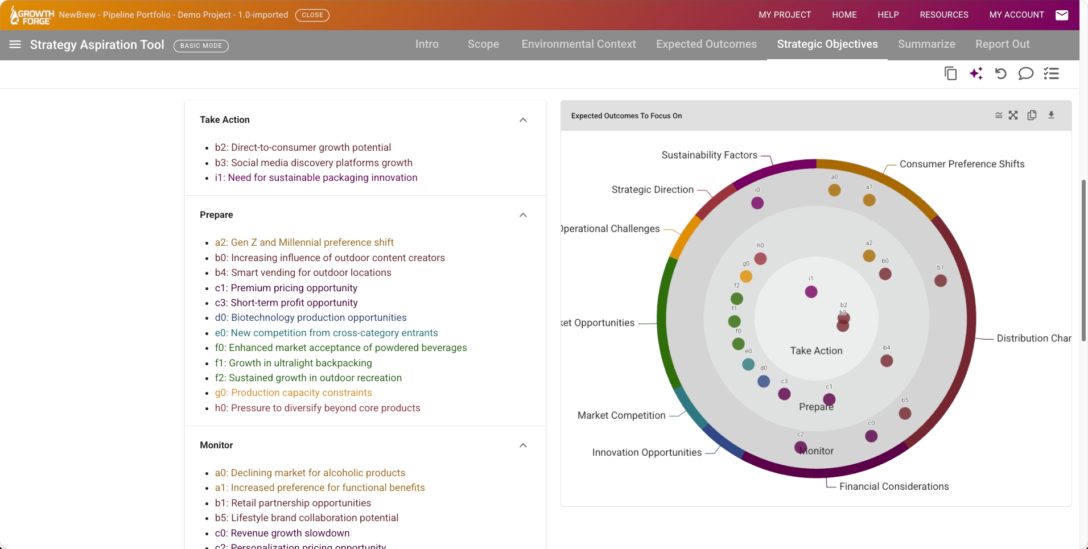The width and height of the screenshot is (1088, 549).
Task: Open the checklist icon in toolbar
Action: click(1051, 73)
